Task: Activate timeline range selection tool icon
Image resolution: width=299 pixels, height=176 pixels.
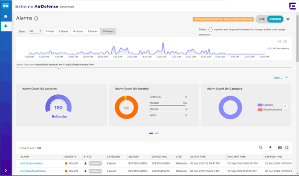Action: coord(279,41)
